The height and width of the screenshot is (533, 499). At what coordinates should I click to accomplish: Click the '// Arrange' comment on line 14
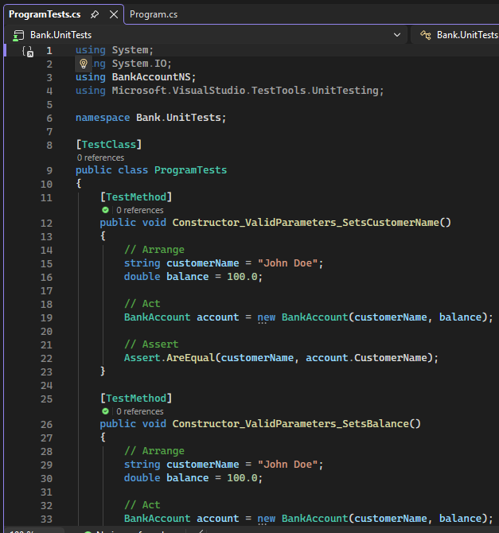(x=154, y=250)
